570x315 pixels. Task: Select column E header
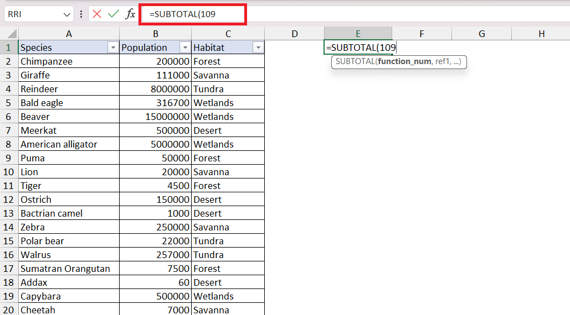(358, 34)
